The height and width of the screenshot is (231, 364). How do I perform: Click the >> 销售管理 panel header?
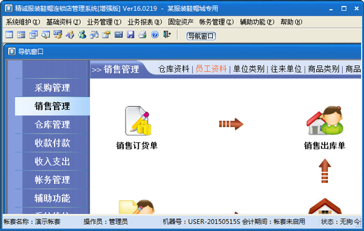coord(116,69)
